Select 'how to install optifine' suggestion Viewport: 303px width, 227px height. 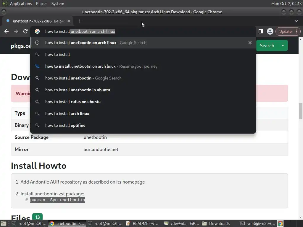tap(143, 125)
